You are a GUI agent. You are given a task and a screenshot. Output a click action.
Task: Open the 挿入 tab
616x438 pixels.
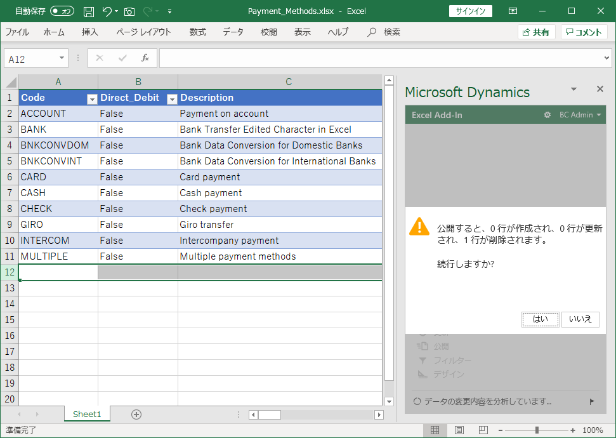pos(89,32)
